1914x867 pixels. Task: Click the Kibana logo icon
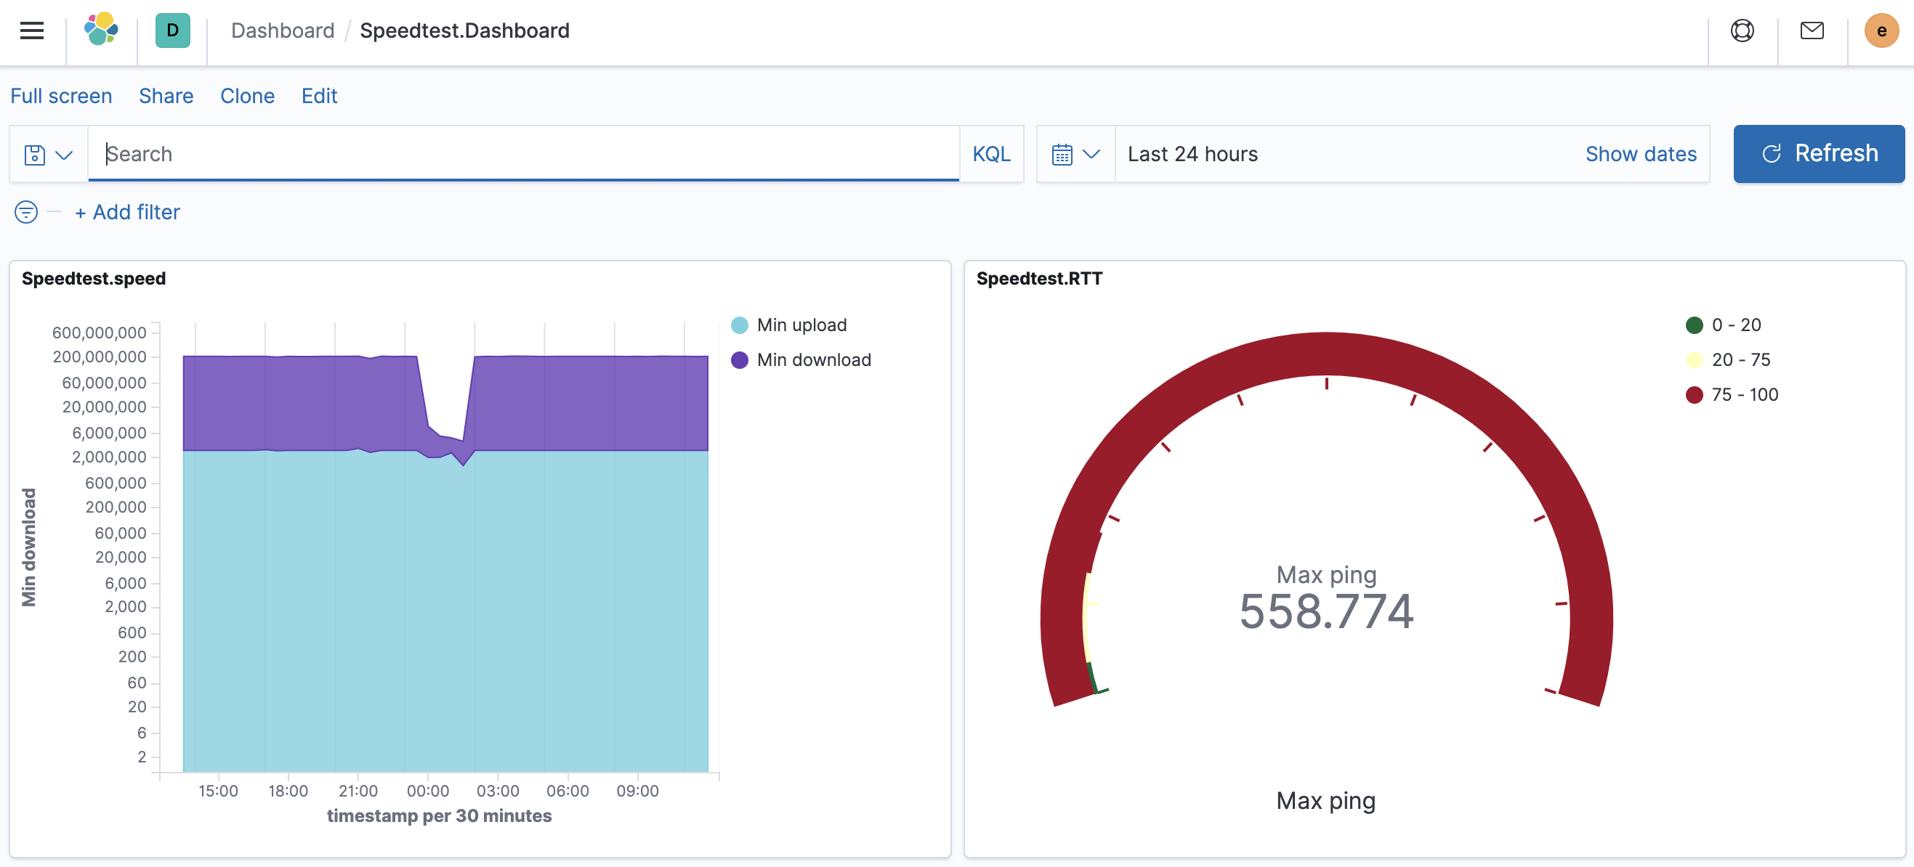pyautogui.click(x=101, y=30)
